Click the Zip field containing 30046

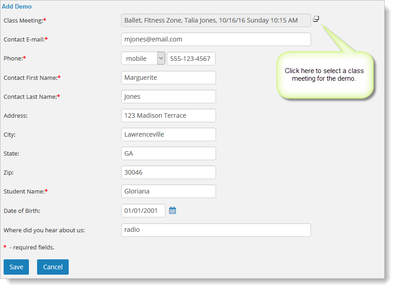[168, 172]
